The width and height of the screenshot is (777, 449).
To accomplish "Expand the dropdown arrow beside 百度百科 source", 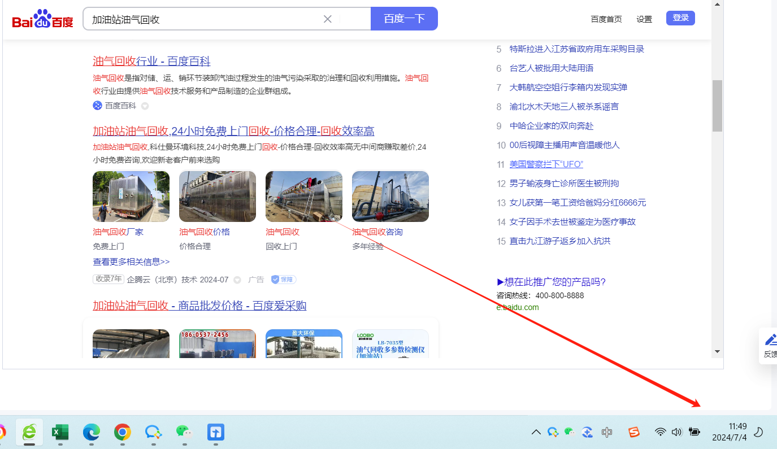I will pyautogui.click(x=145, y=106).
